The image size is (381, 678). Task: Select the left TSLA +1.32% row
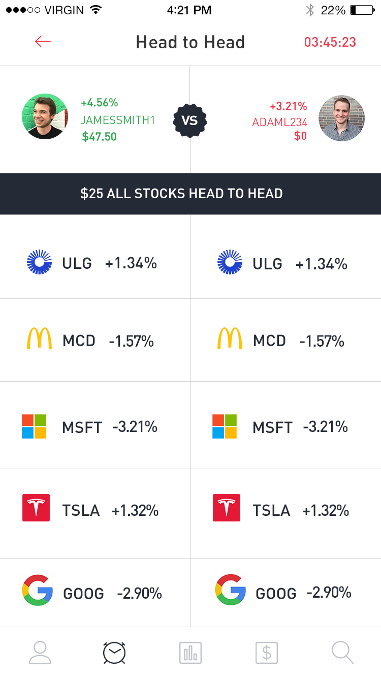click(x=95, y=511)
